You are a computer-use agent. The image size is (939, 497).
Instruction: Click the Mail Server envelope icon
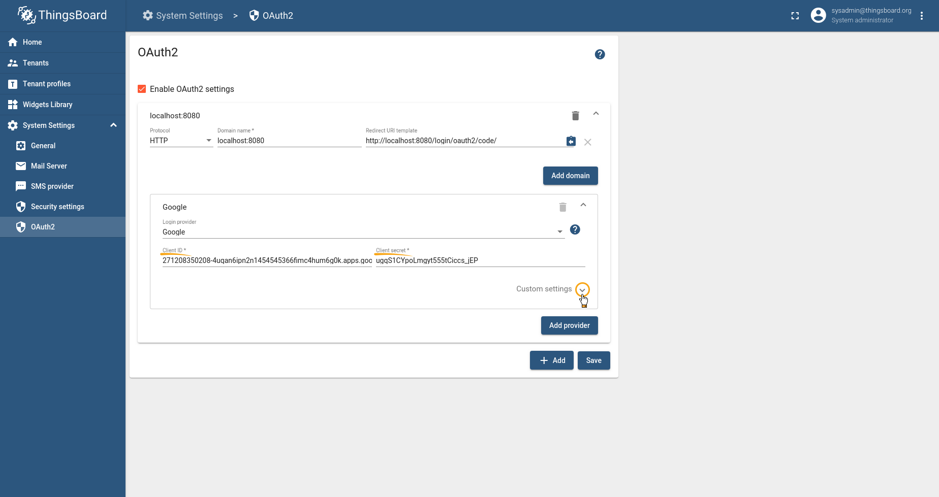(x=21, y=166)
